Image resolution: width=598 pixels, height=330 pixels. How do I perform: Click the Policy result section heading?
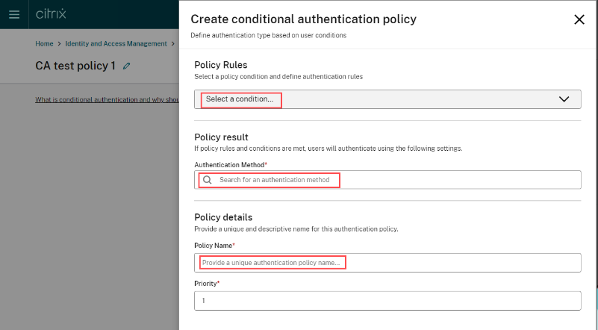click(221, 137)
